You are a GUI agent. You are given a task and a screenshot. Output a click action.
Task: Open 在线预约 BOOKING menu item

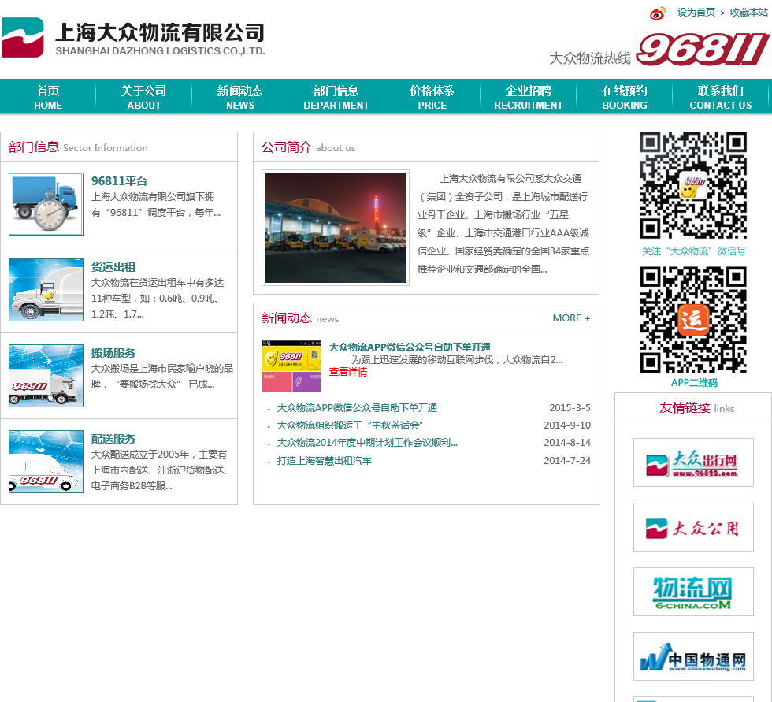point(624,97)
